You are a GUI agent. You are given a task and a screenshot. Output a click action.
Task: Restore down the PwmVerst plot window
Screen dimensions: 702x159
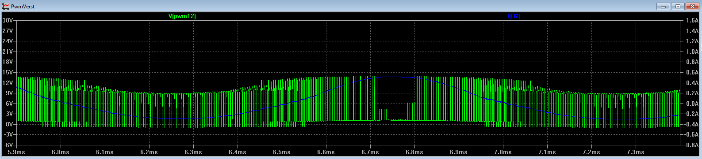(677, 6)
